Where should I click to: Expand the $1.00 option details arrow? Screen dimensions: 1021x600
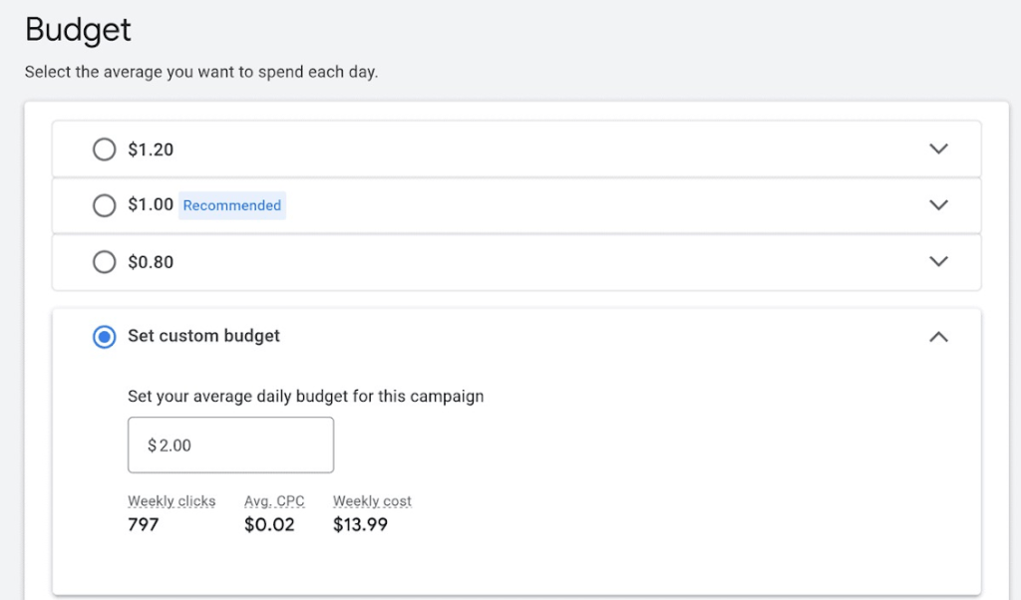point(937,205)
